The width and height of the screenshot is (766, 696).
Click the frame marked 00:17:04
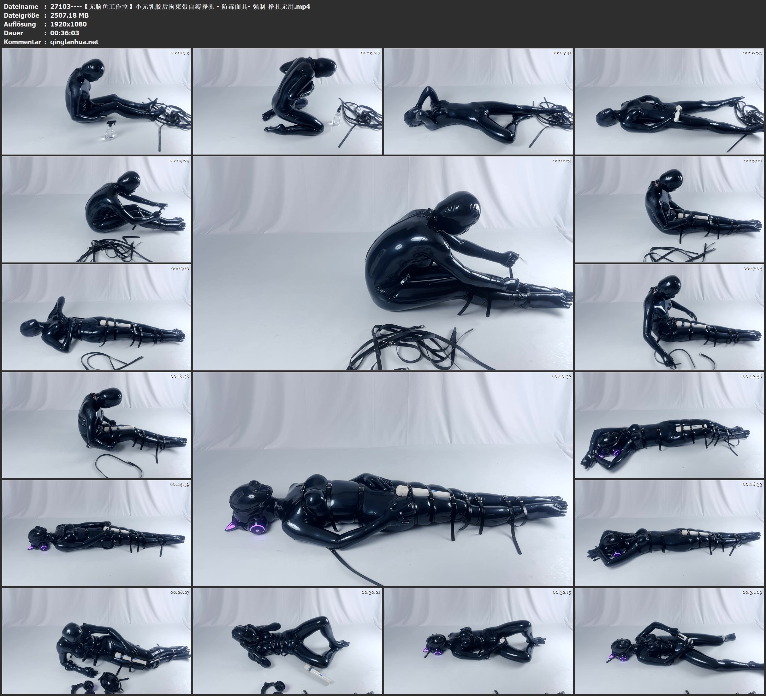(x=669, y=317)
